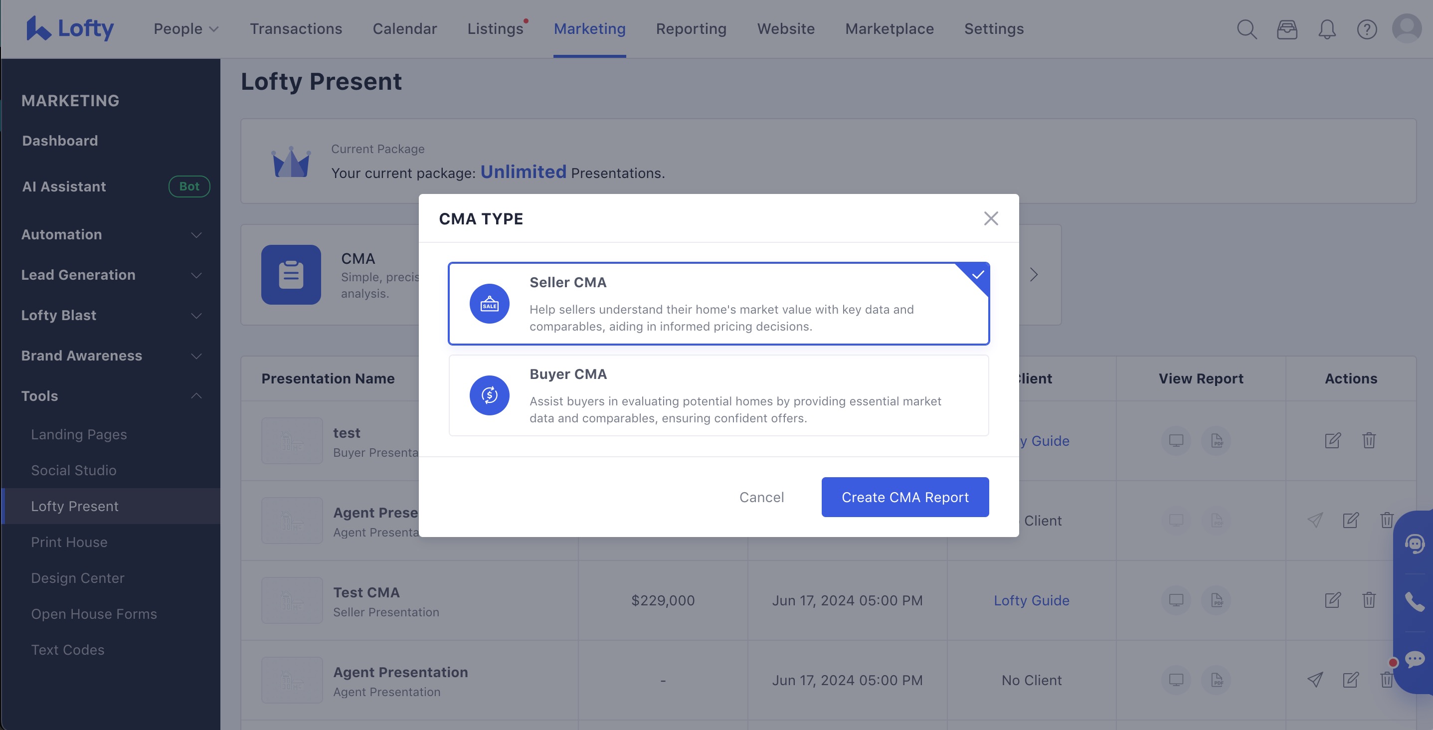Download PDF for Test CMA row
Viewport: 1433px width, 730px height.
coord(1217,600)
